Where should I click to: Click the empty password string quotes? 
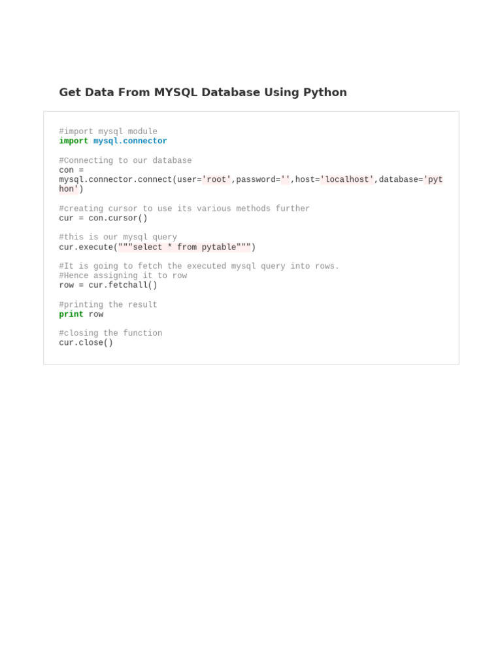point(286,179)
